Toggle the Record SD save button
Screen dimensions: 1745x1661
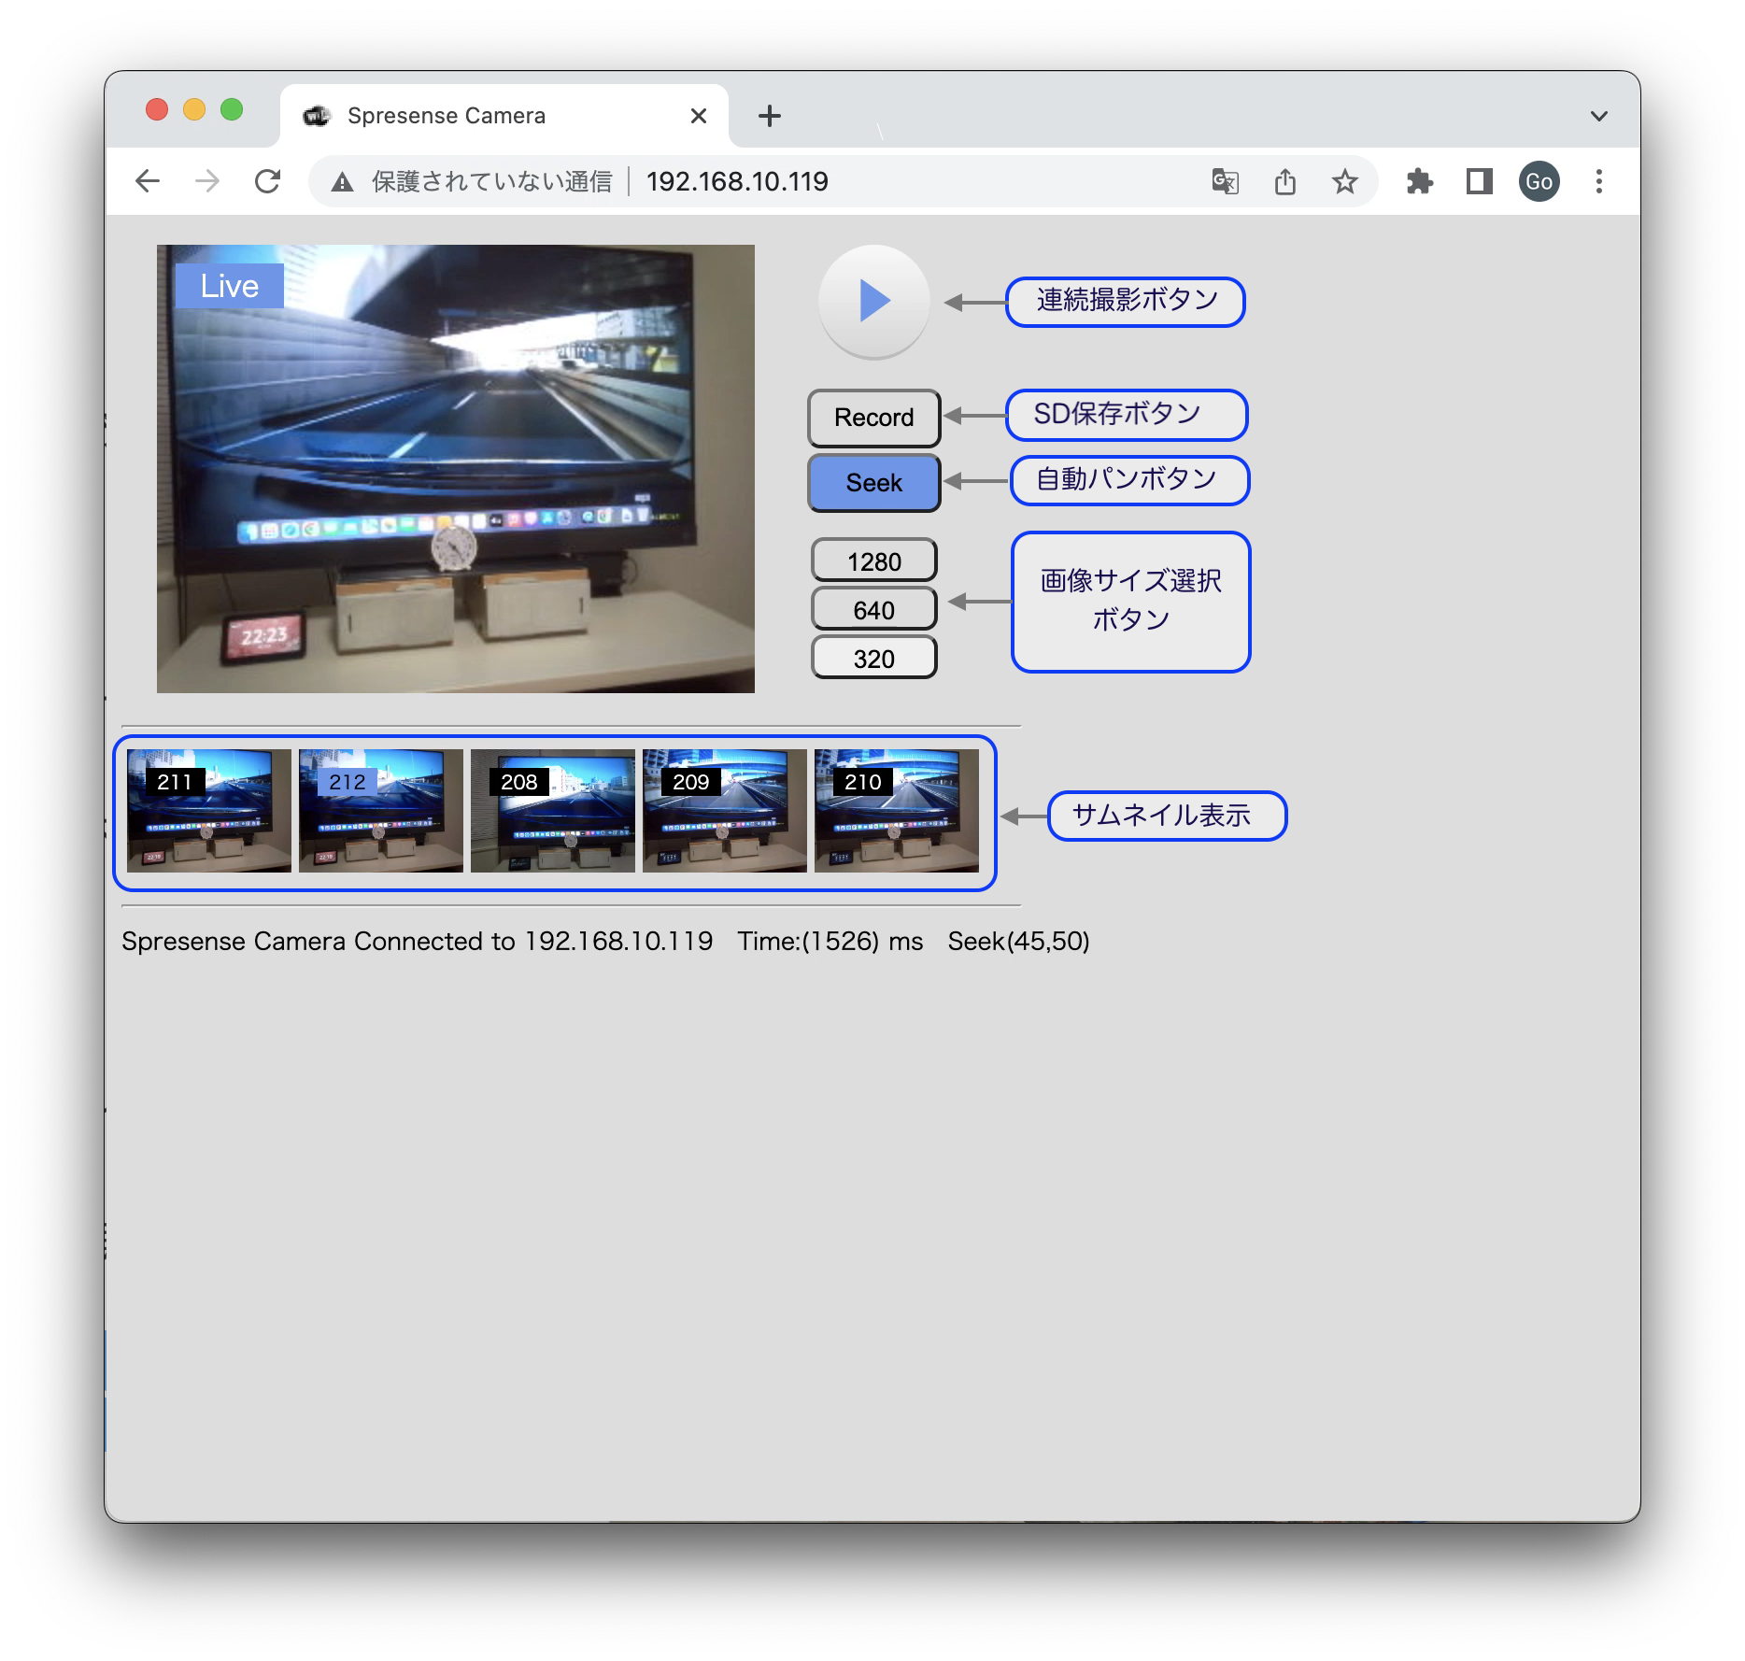tap(873, 418)
